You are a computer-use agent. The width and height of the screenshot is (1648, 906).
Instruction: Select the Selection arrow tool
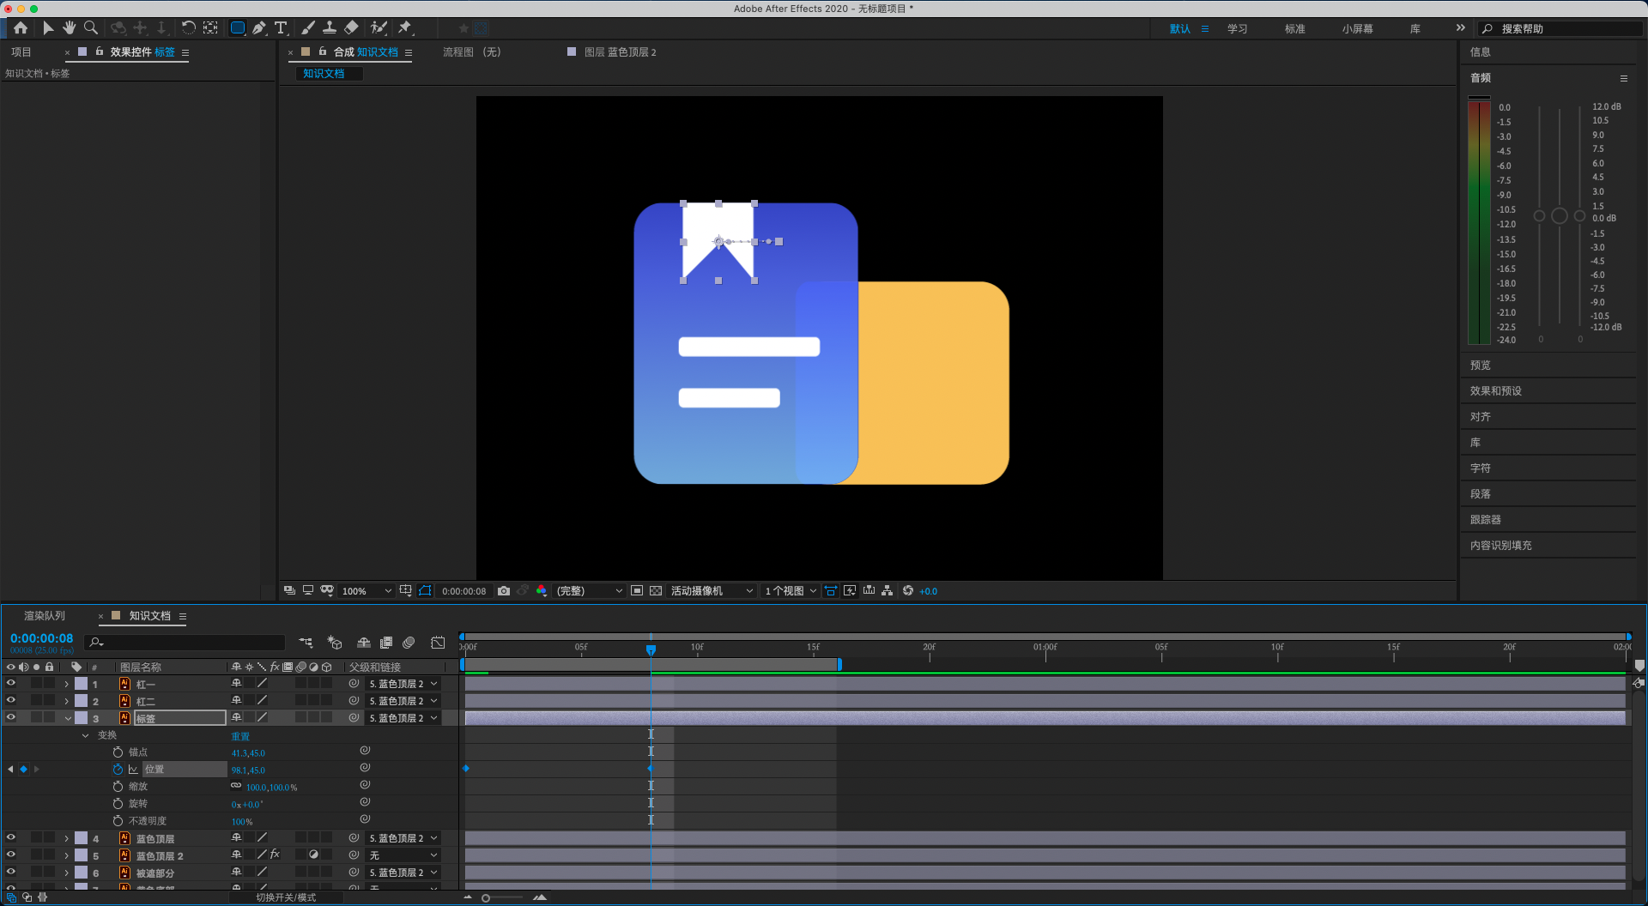(x=48, y=28)
